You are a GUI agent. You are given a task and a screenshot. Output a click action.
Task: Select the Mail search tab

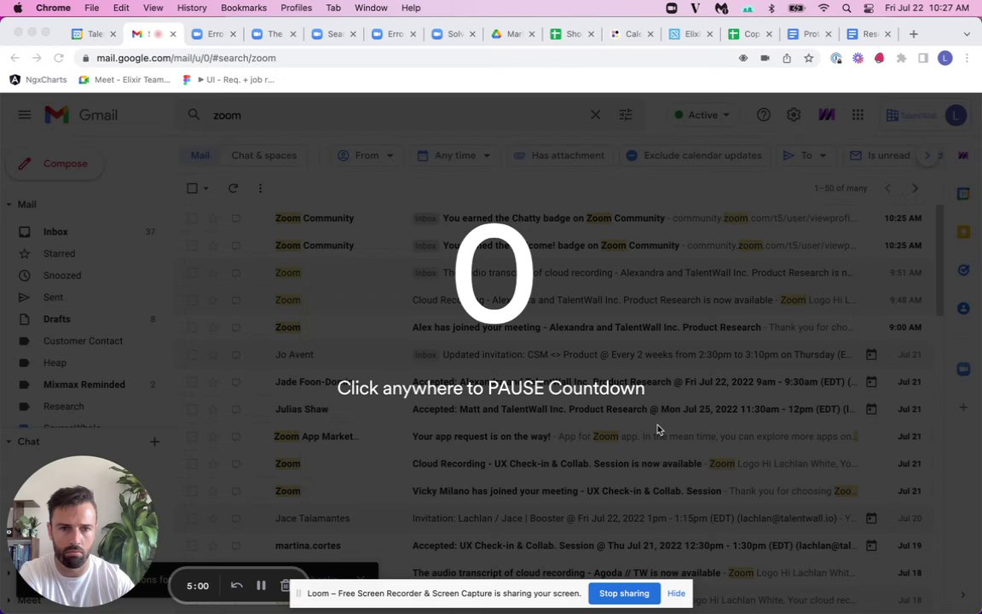click(200, 155)
